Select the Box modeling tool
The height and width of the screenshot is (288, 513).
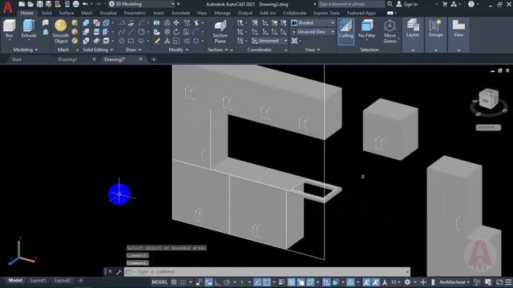9,29
